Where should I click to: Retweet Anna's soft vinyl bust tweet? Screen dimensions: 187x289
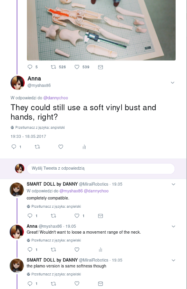[37, 147]
